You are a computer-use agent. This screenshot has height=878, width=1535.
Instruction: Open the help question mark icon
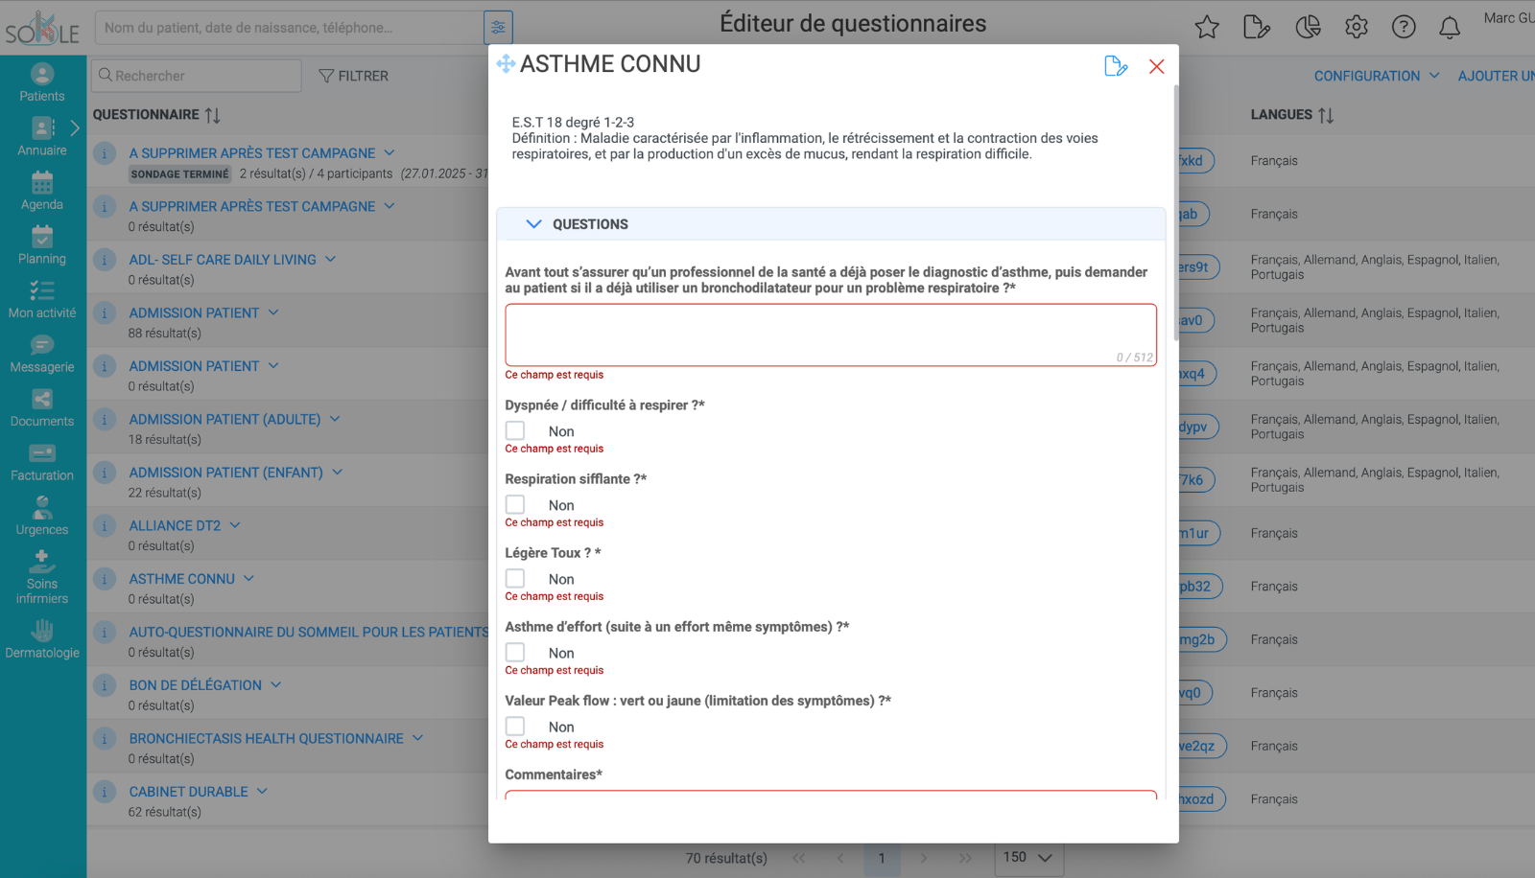tap(1404, 27)
